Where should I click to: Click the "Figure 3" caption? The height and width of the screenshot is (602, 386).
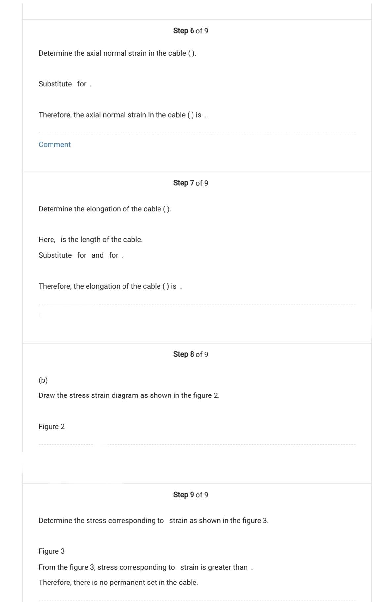(x=52, y=551)
